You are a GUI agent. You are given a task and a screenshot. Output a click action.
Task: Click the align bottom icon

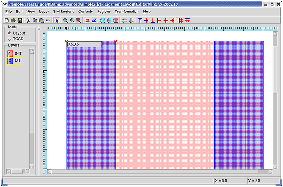tap(153, 20)
